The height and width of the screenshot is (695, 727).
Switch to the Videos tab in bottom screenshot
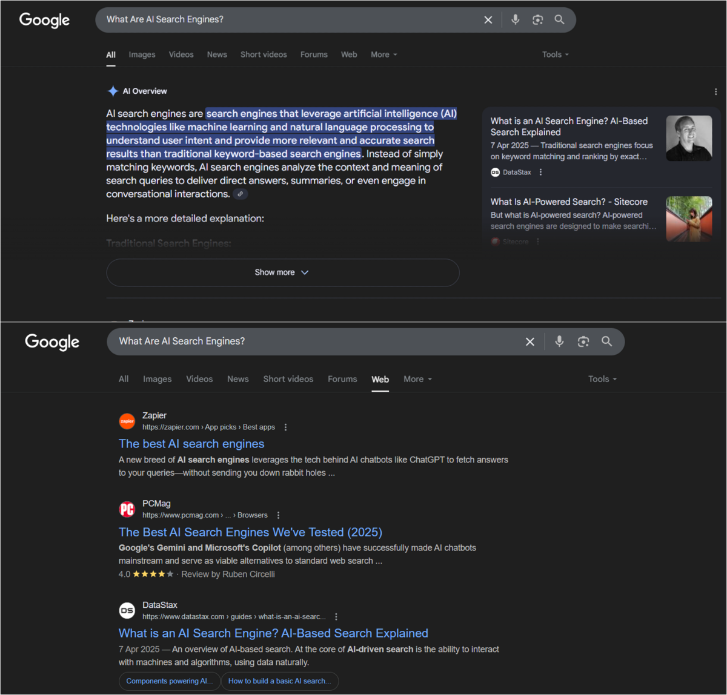pos(199,379)
